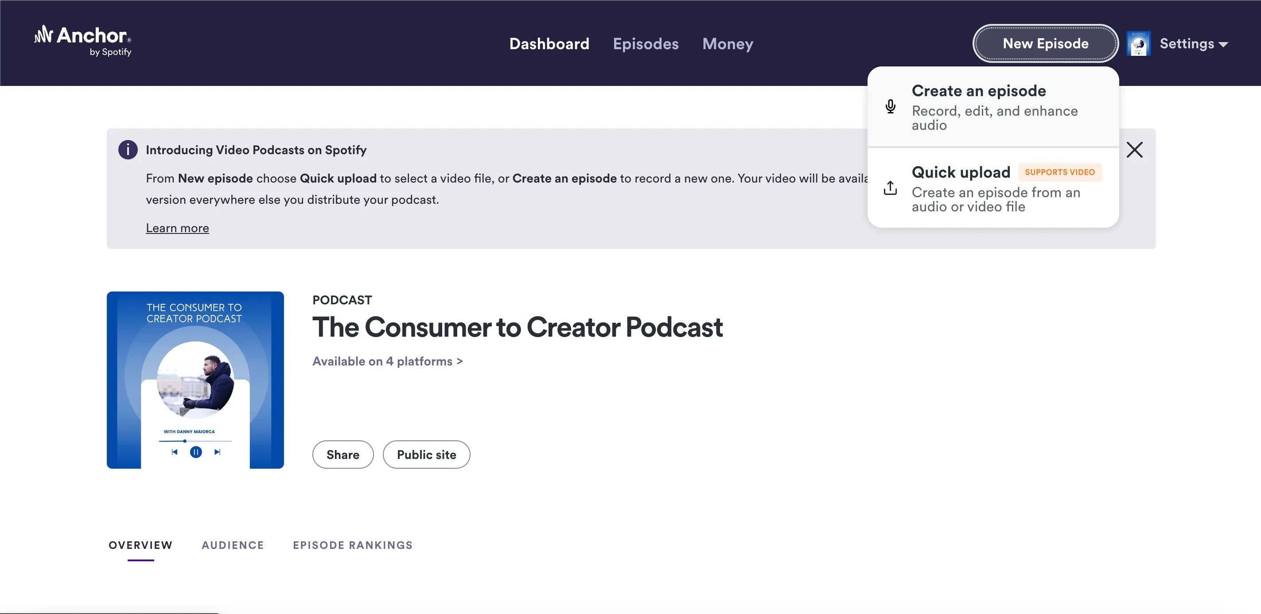Open the Money section
Screen dimensions: 1261x614
728,44
